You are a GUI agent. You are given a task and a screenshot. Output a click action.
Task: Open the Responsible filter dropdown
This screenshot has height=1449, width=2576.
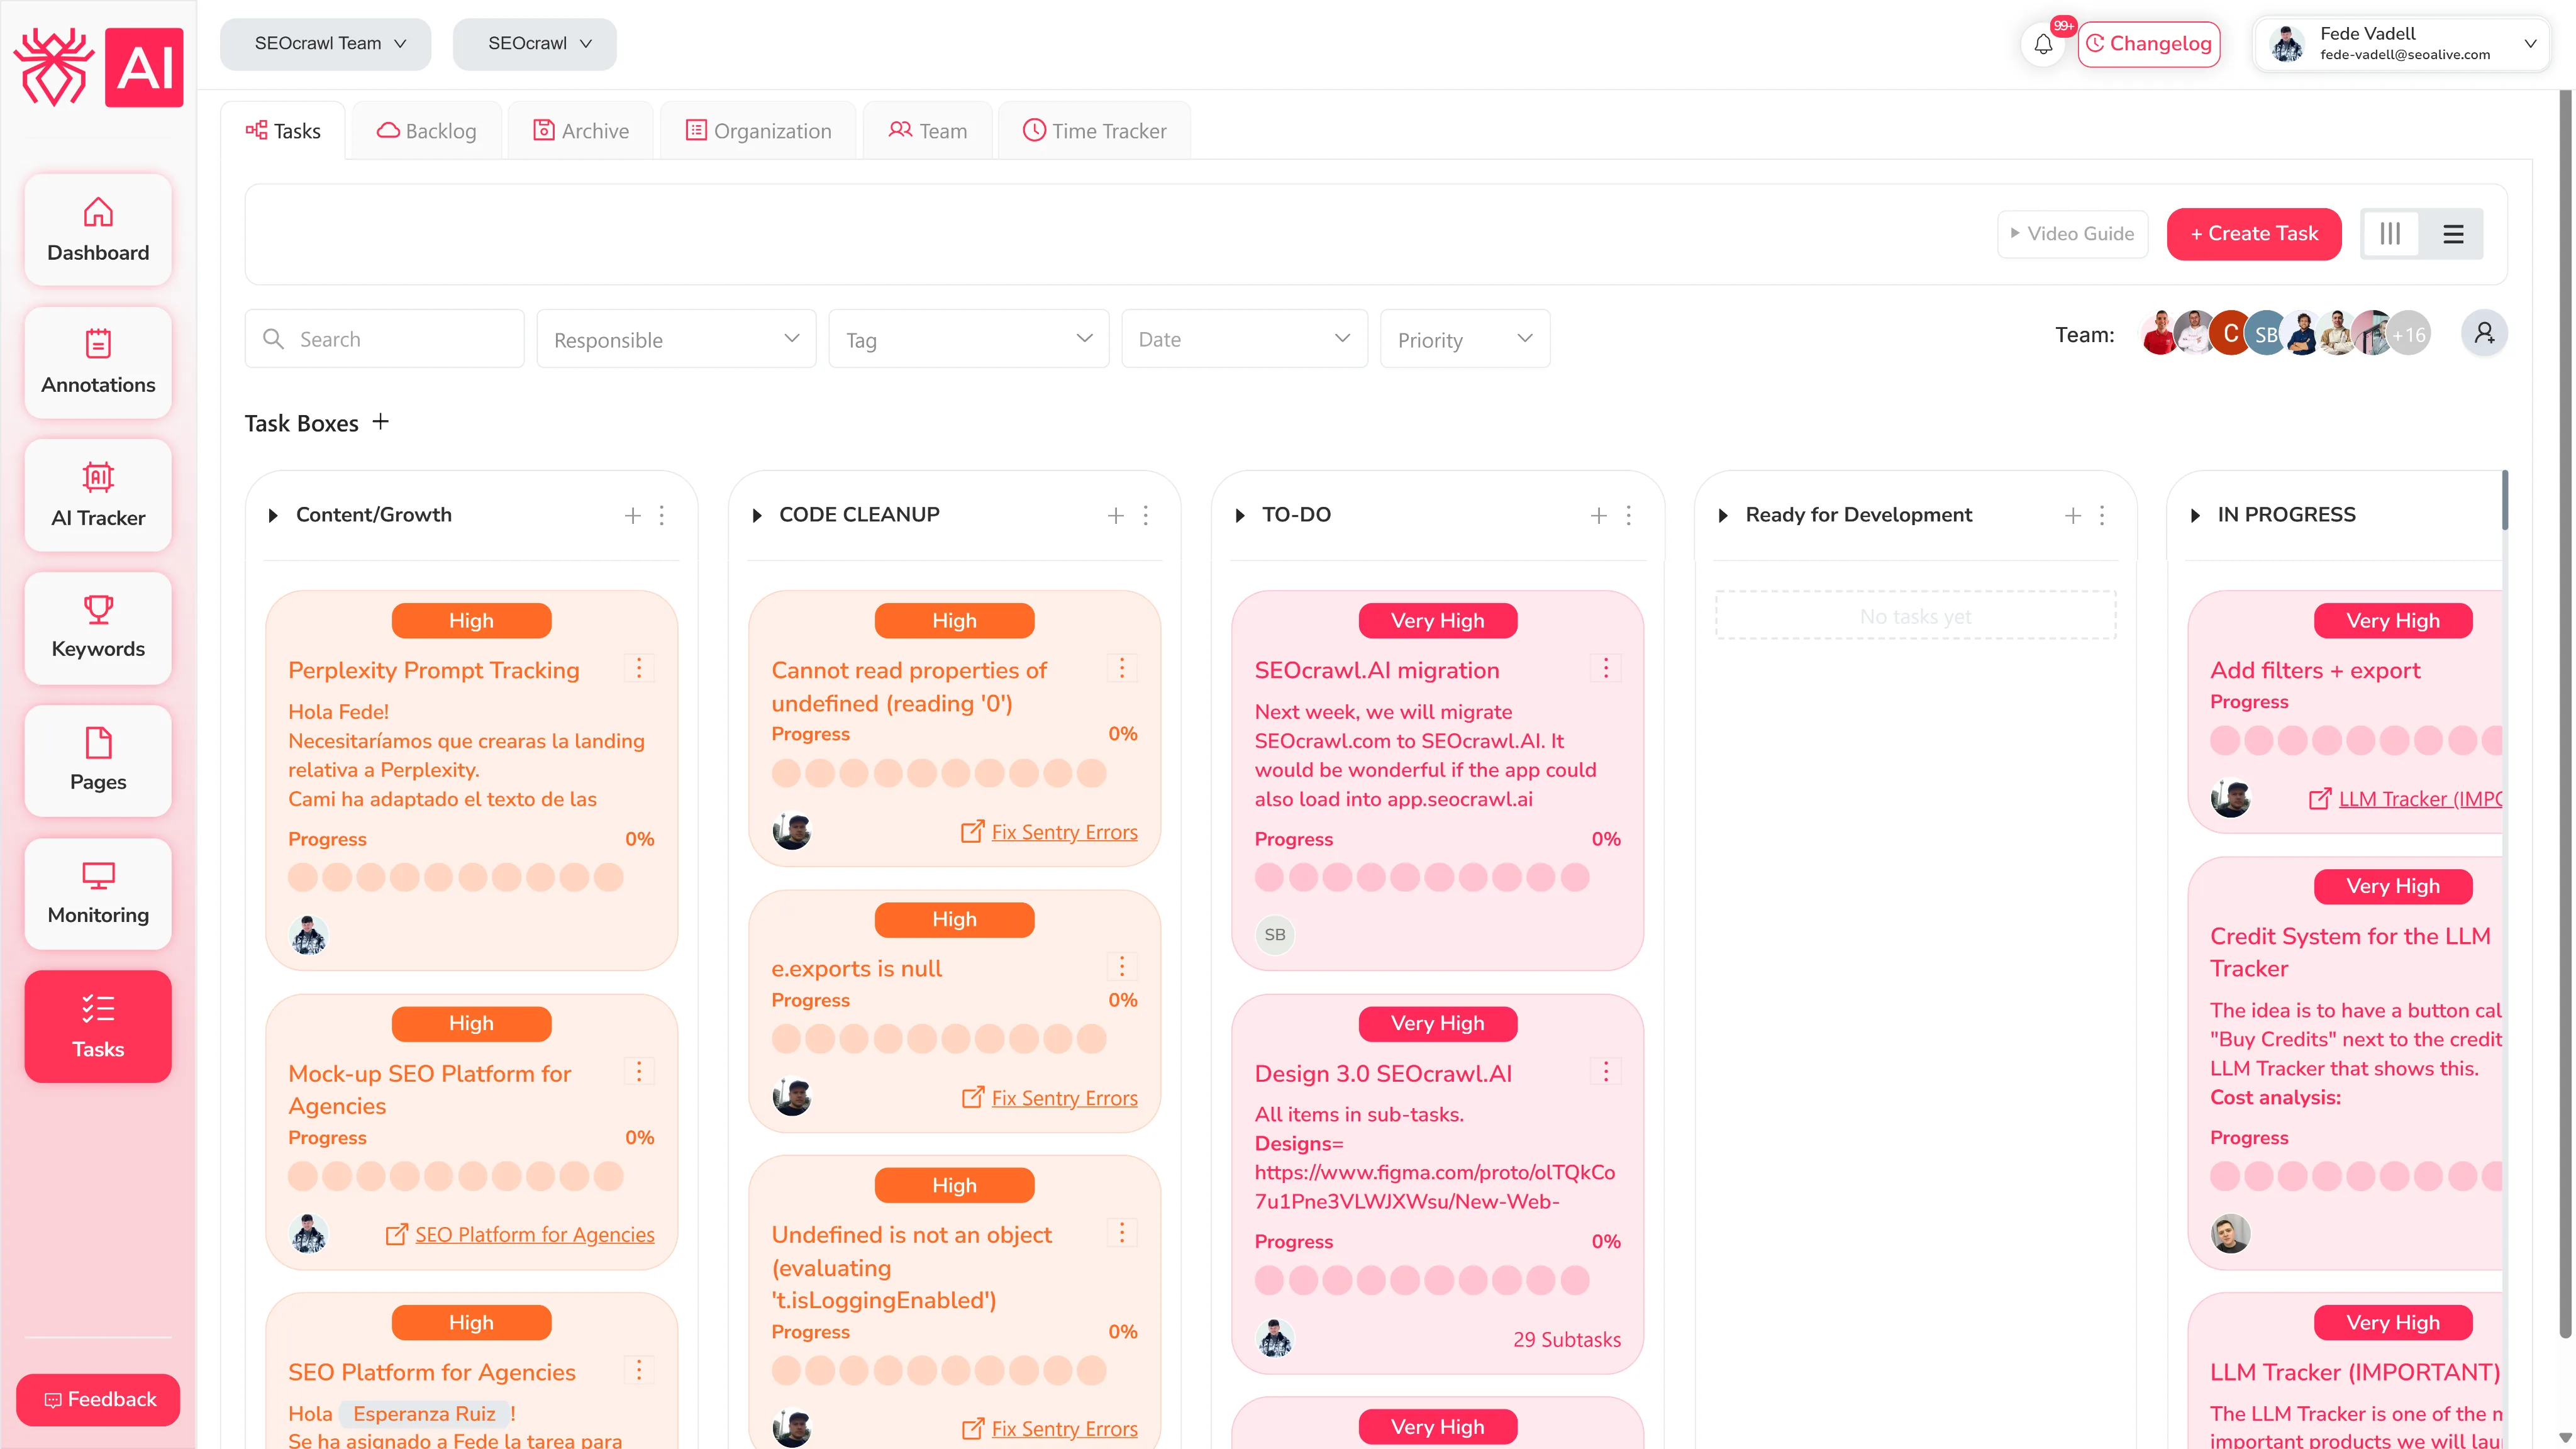676,339
